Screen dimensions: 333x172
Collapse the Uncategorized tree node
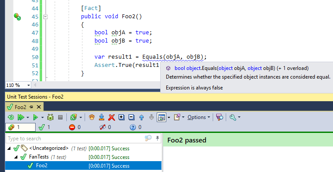point(9,149)
